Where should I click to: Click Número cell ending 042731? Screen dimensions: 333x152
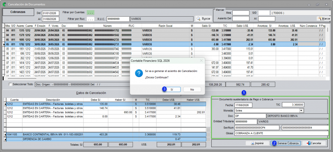(107, 45)
